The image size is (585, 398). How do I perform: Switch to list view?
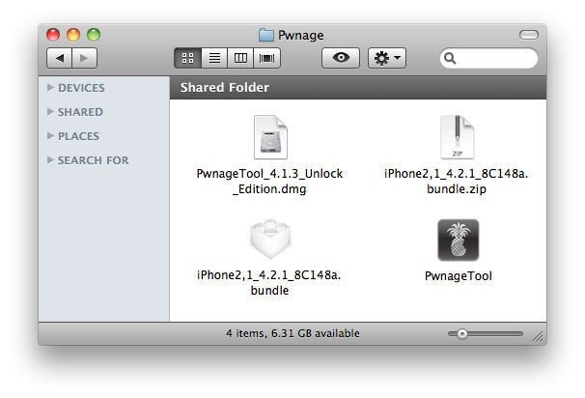point(214,58)
